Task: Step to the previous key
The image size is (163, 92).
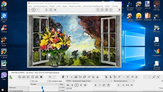Action: point(72,85)
